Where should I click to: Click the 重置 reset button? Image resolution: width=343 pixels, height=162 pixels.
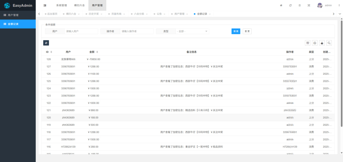point(247,31)
